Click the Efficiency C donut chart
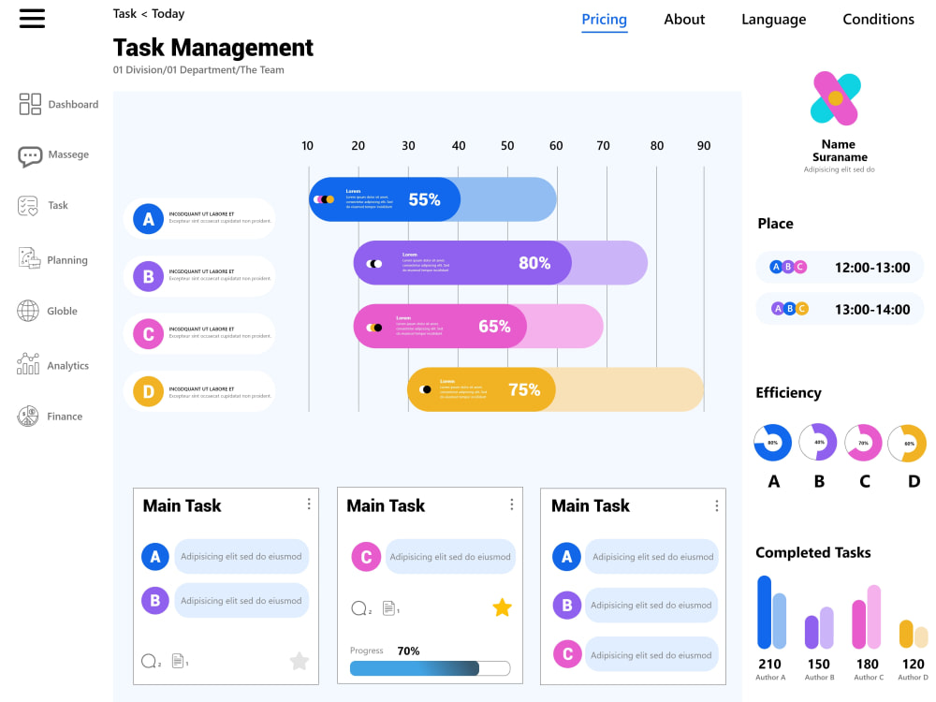Screen dimensions: 936x702 pos(863,443)
